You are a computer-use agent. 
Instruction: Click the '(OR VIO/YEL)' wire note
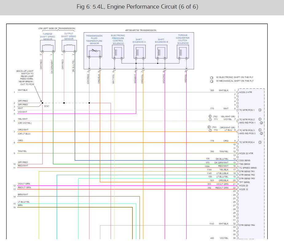pyautogui.click(x=25, y=123)
